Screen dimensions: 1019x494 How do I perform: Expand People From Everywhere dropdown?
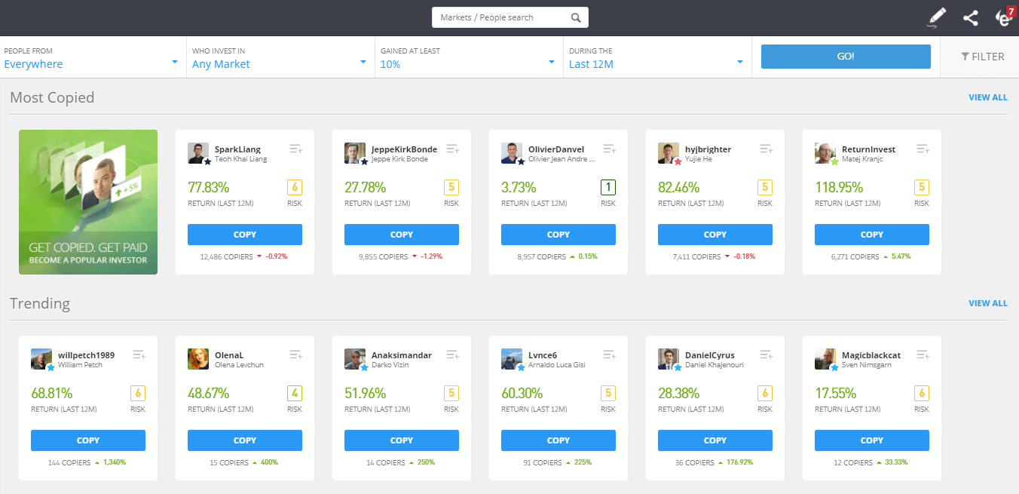(92, 57)
